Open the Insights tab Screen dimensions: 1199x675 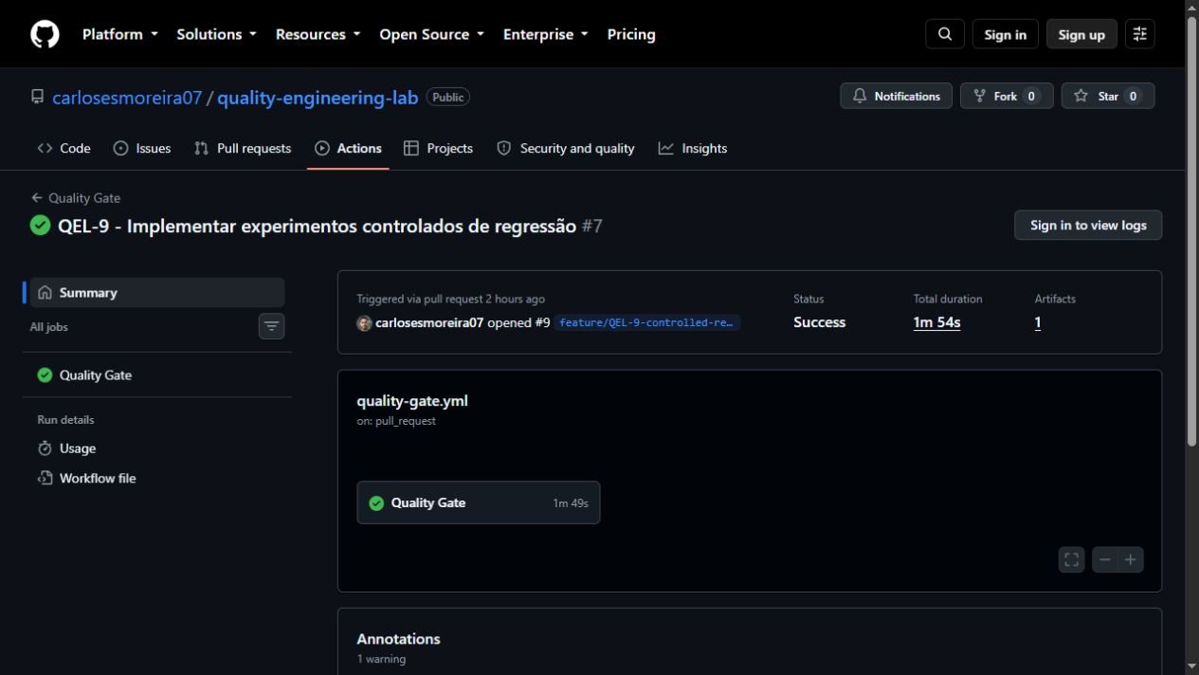click(x=693, y=149)
